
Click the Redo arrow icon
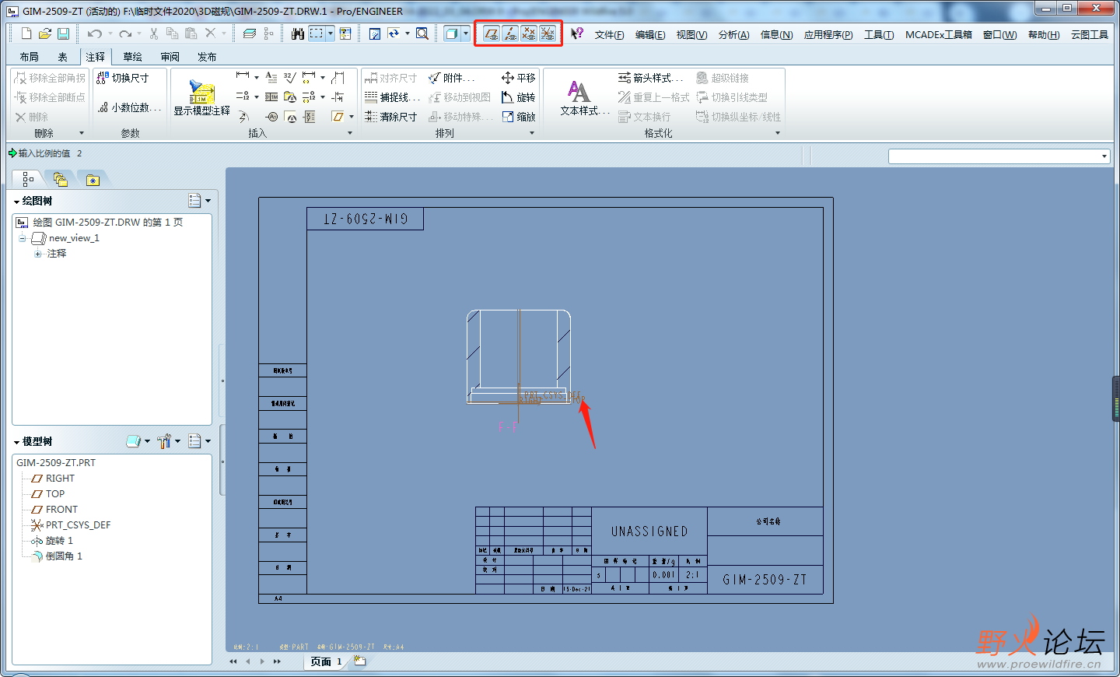125,33
